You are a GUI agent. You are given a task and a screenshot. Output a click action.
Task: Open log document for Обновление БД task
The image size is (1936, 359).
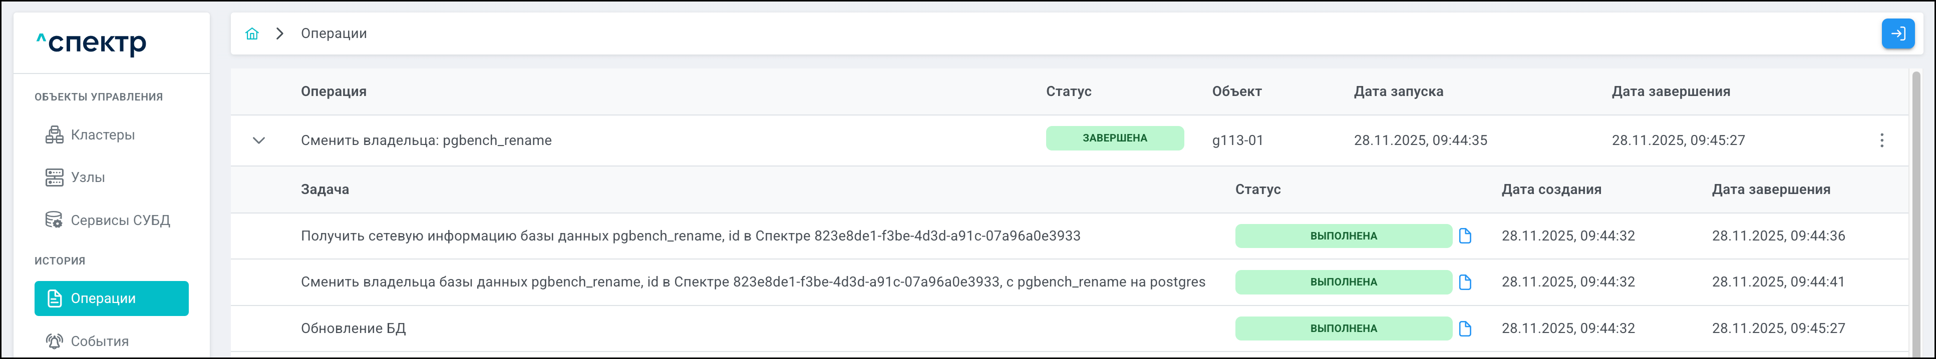[1464, 329]
